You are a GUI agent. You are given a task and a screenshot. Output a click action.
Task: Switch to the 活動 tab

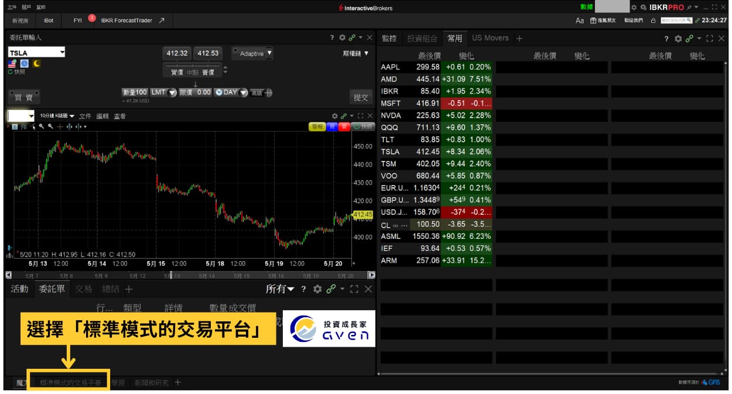click(19, 289)
